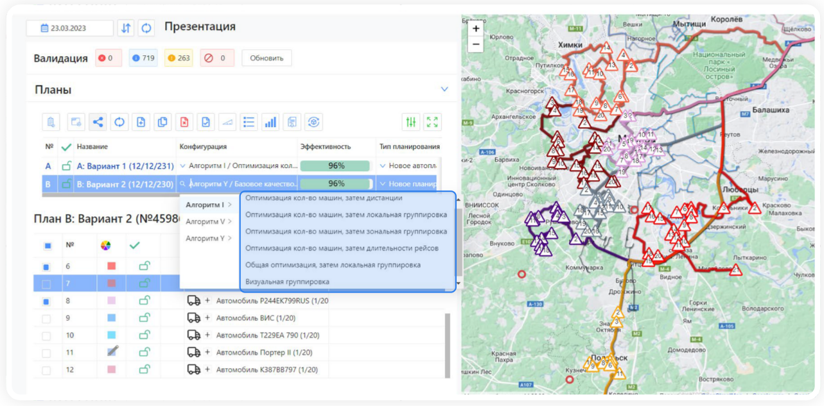The width and height of the screenshot is (824, 406).
Task: Click the configuration search field for plan B
Action: pyautogui.click(x=238, y=183)
